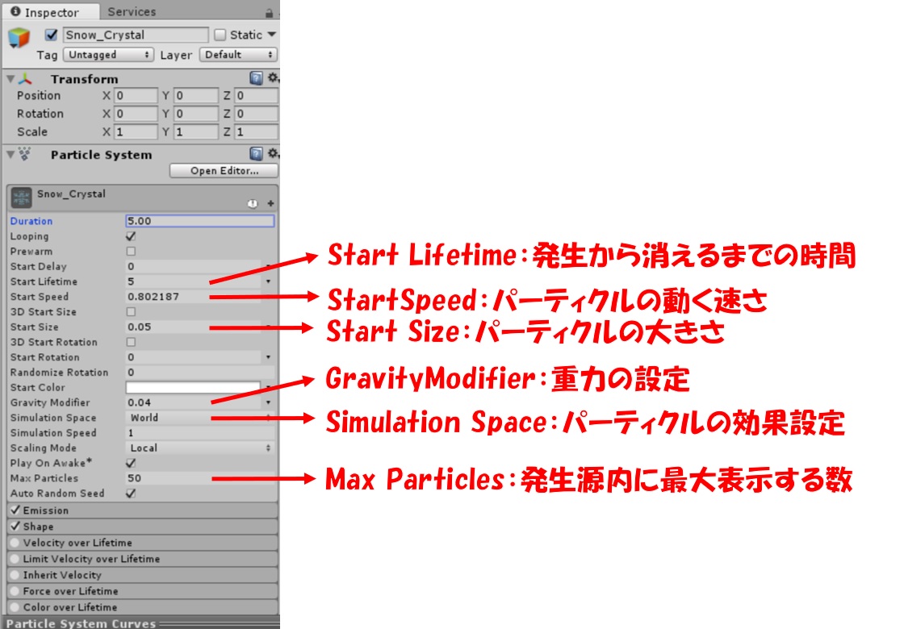This screenshot has height=629, width=904.
Task: Open the Tag dropdown showing Untagged
Action: pos(108,55)
